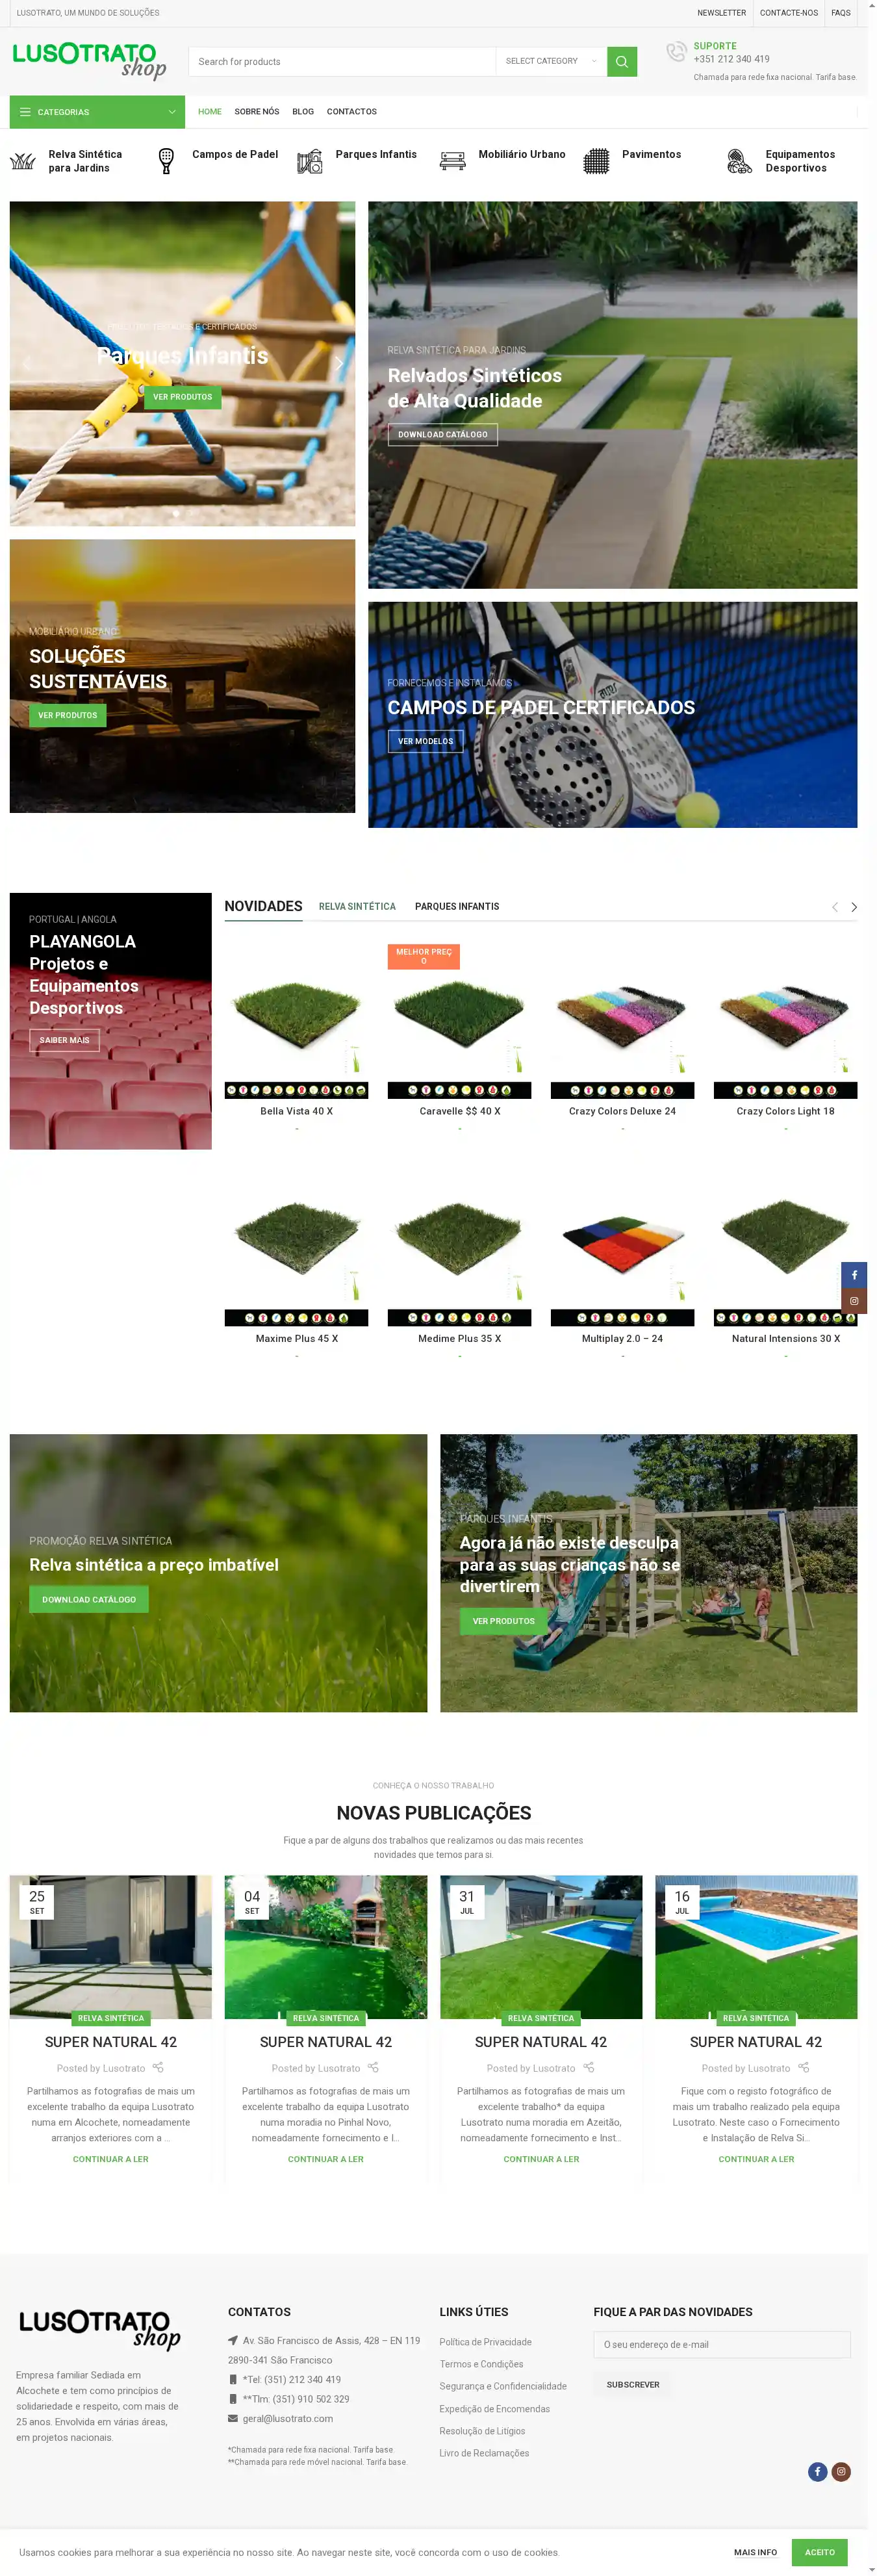Open the Pavimentos grid icon

coord(596,161)
